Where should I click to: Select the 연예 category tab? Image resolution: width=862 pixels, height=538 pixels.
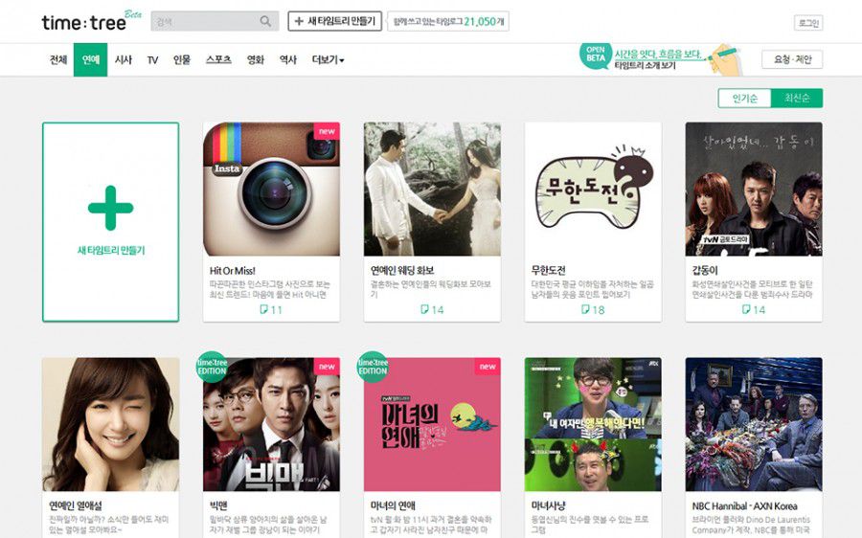pos(90,59)
